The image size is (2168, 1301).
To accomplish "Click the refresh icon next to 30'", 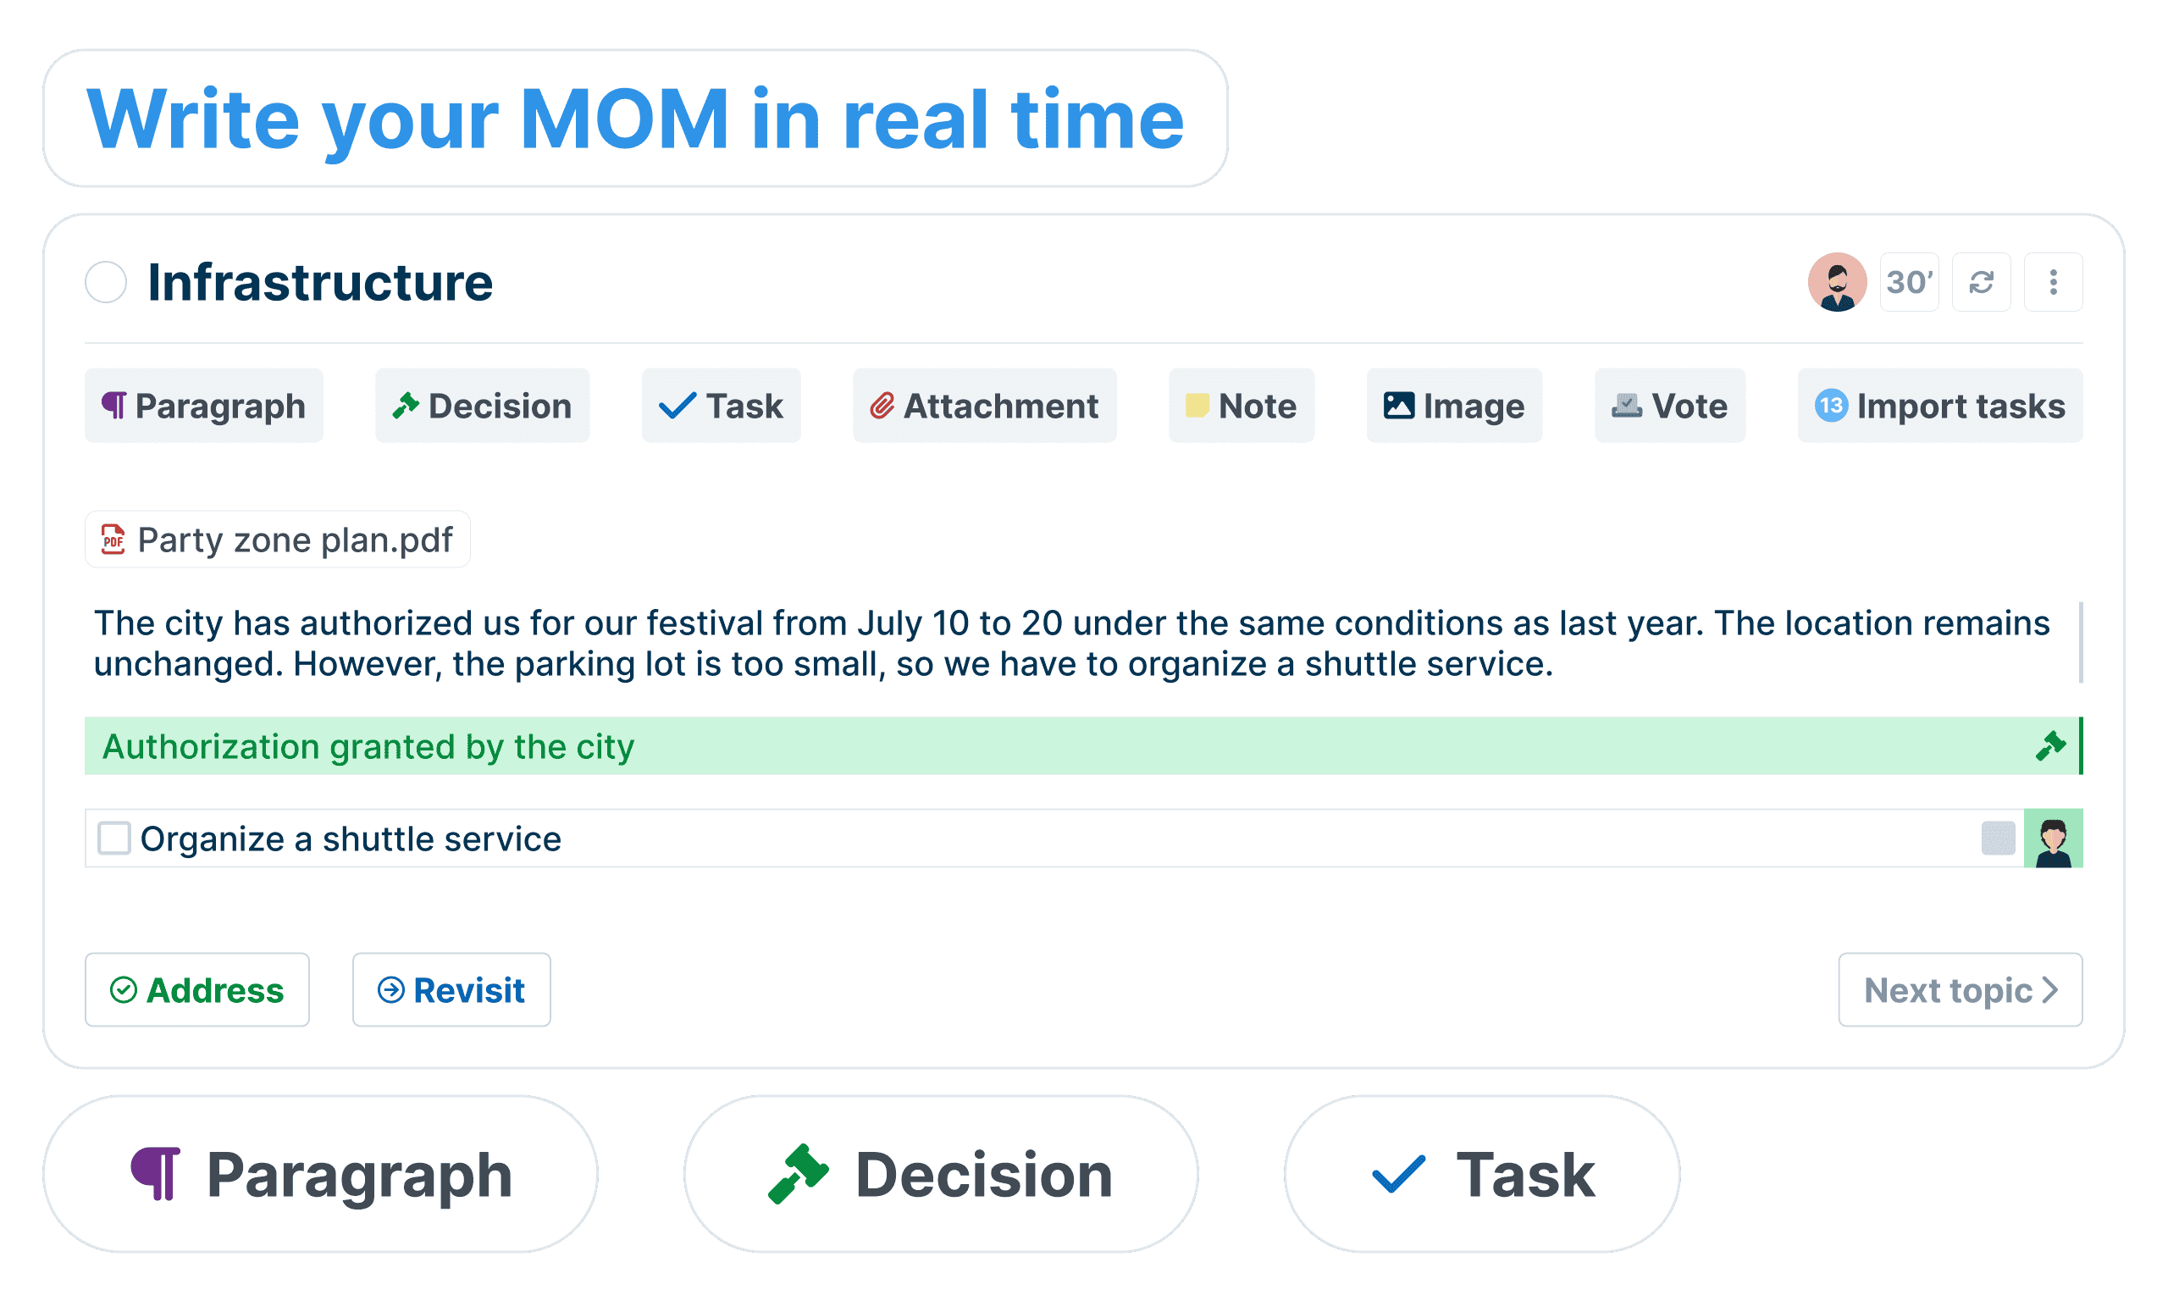I will 1982,282.
